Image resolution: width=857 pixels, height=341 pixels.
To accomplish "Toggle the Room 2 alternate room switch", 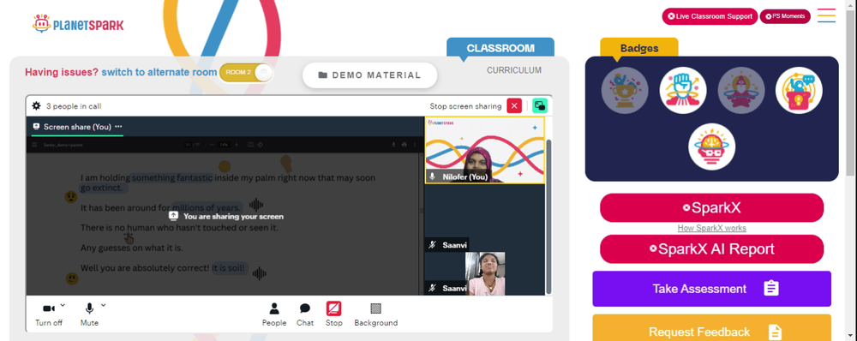I will 246,73.
